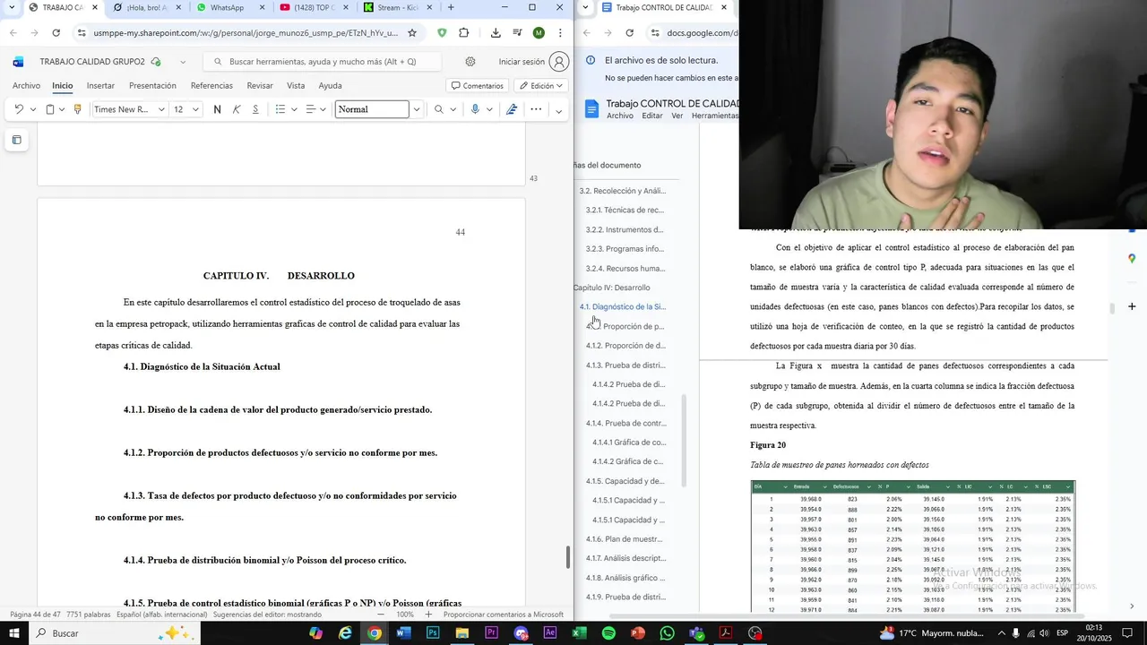Viewport: 1147px width, 645px height.
Task: Switch to the WhatsApp browser tab
Action: [x=227, y=7]
